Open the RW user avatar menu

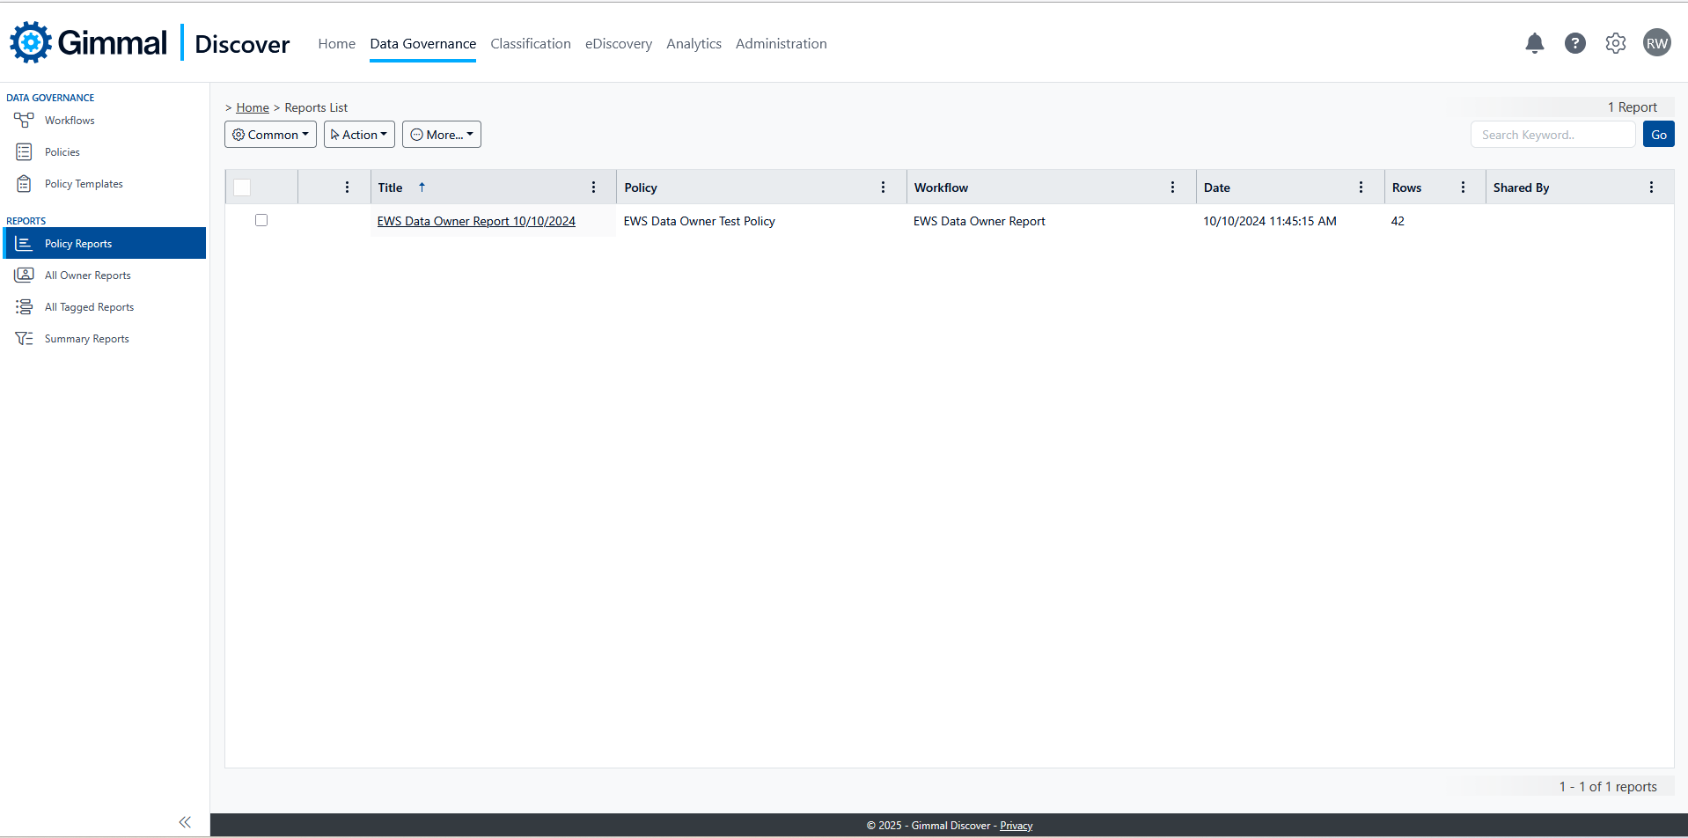tap(1656, 43)
